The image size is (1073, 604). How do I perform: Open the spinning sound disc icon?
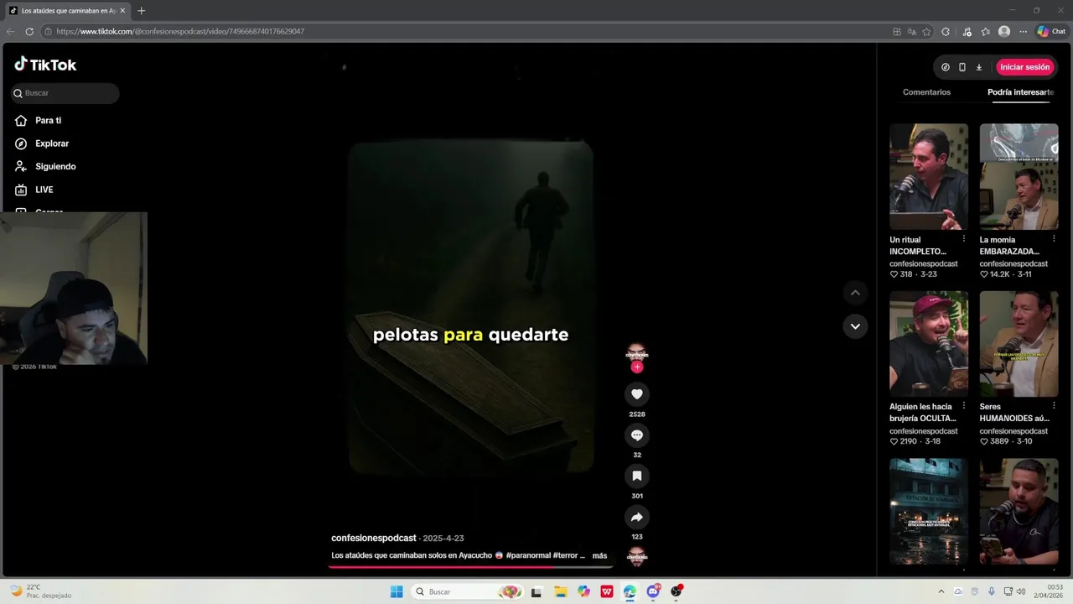[x=637, y=556]
